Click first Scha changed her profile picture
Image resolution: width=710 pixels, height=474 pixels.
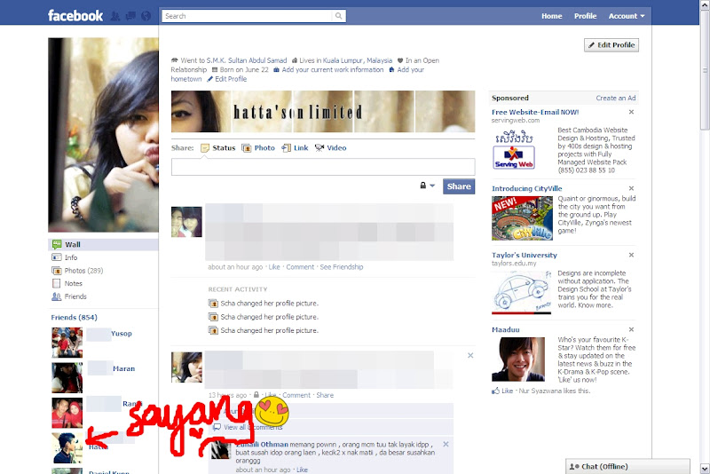click(x=269, y=304)
